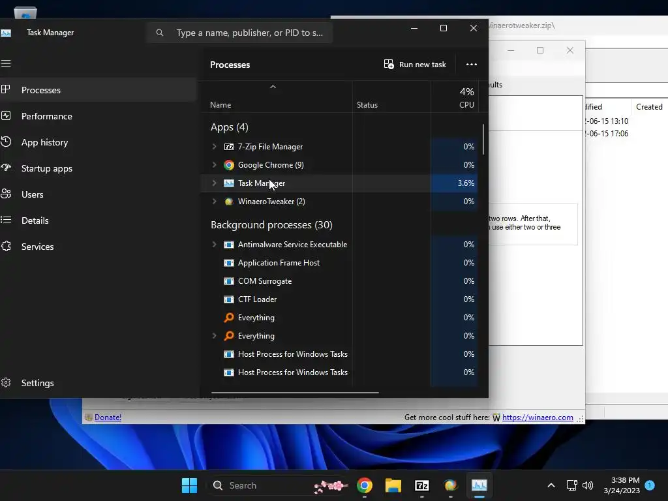668x501 pixels.
Task: Click the Created column in the 7-Zip window
Action: tap(649, 107)
